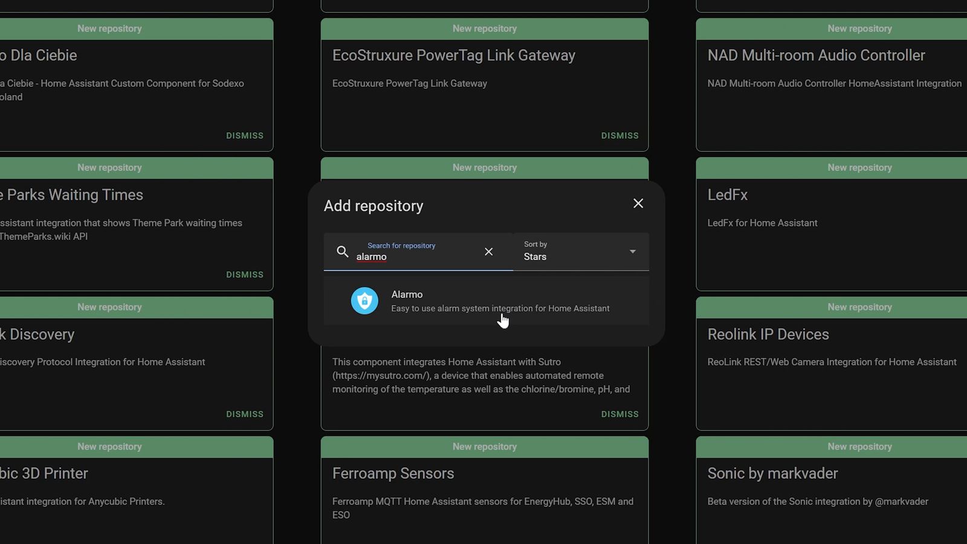Open the Reolink IP Devices repository
967x544 pixels.
[x=768, y=334]
